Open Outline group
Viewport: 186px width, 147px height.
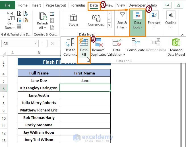[171, 20]
